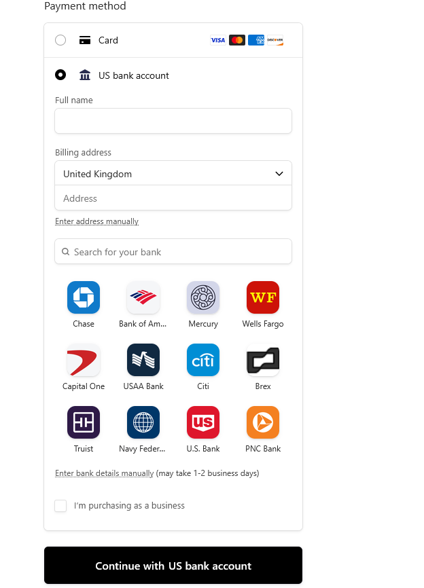Select the USAA Bank icon
Viewport: 424px width, 588px height.
click(143, 360)
